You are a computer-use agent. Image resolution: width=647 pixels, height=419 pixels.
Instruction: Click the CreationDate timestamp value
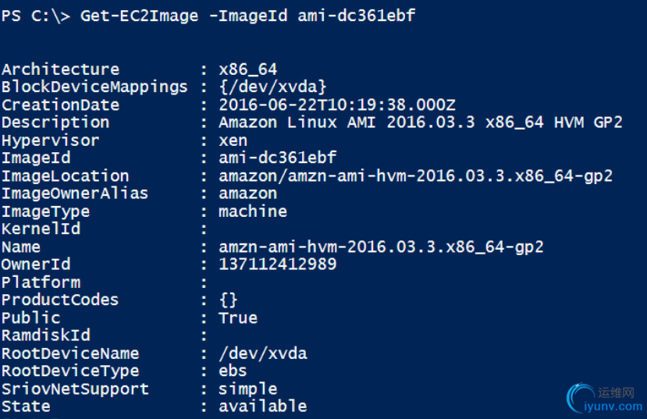click(337, 105)
